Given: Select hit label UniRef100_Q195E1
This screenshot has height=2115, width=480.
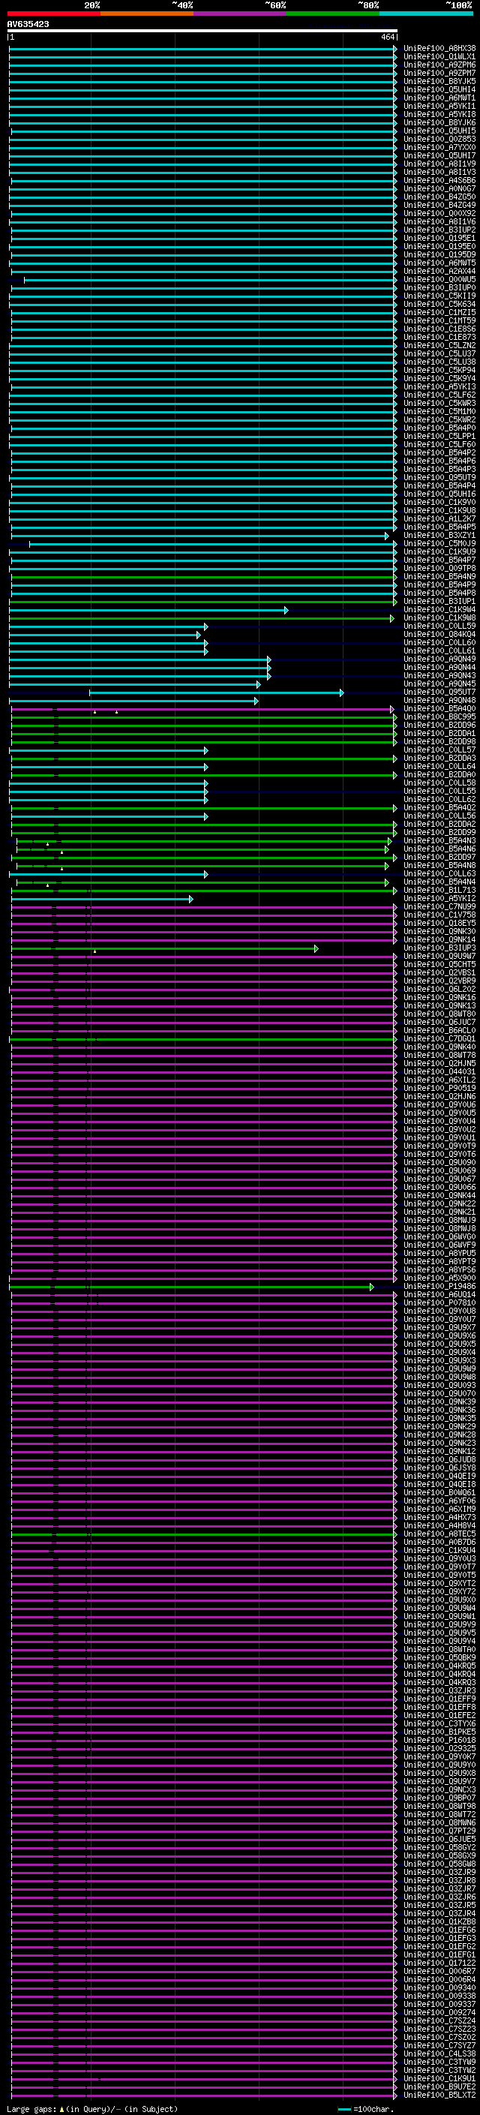Looking at the screenshot, I should 439,238.
